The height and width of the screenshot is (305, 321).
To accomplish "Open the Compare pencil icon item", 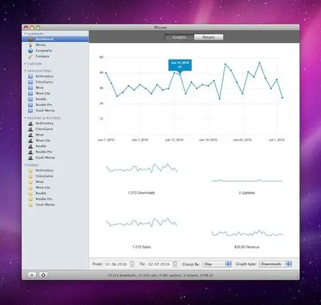I will click(x=30, y=57).
